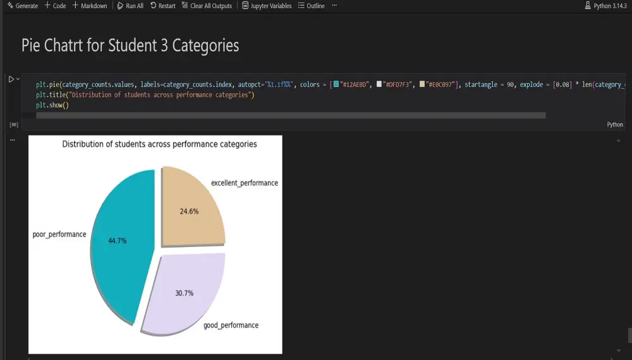Add a new Markdown cell
Screen dimensions: 632x360
(90, 6)
